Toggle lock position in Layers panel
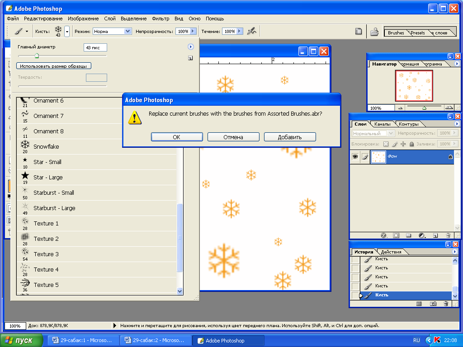The image size is (463, 347). point(403,144)
